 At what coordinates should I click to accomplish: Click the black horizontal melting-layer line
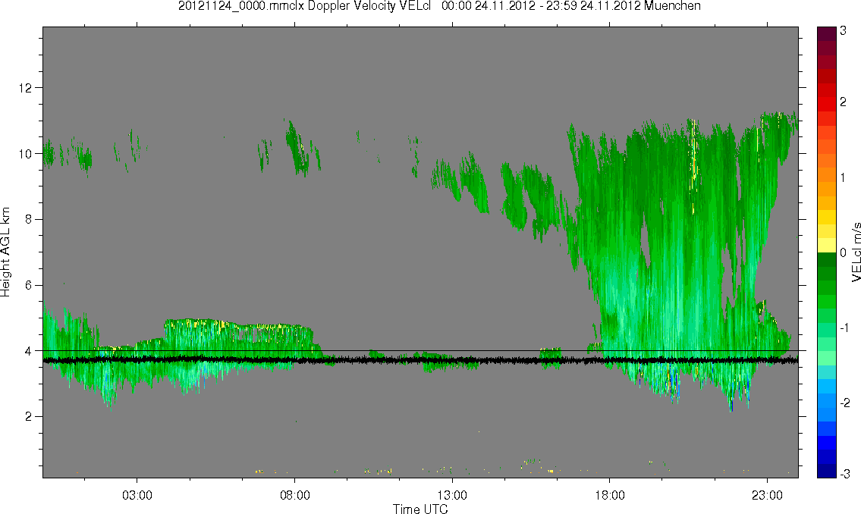420,360
